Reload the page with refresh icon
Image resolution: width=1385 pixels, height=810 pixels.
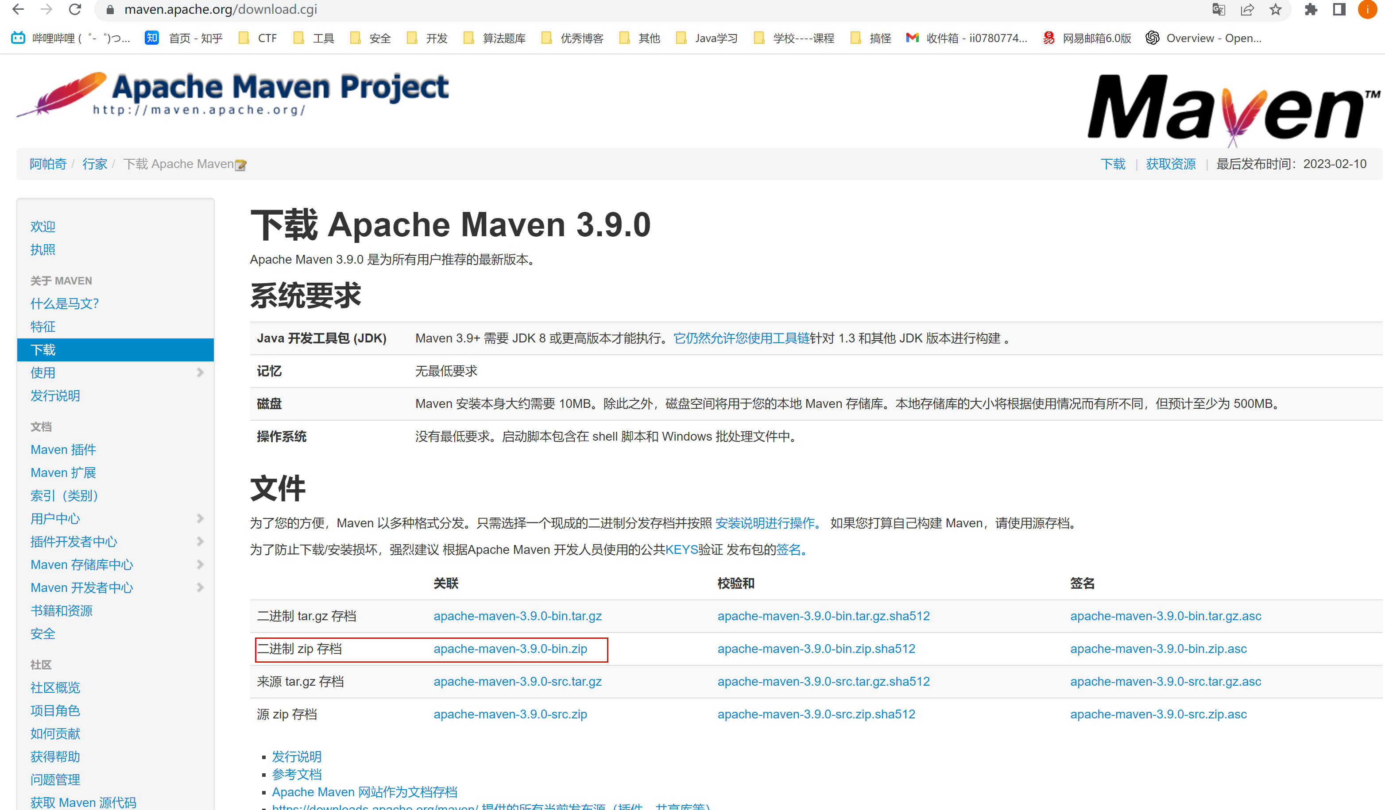(x=75, y=9)
